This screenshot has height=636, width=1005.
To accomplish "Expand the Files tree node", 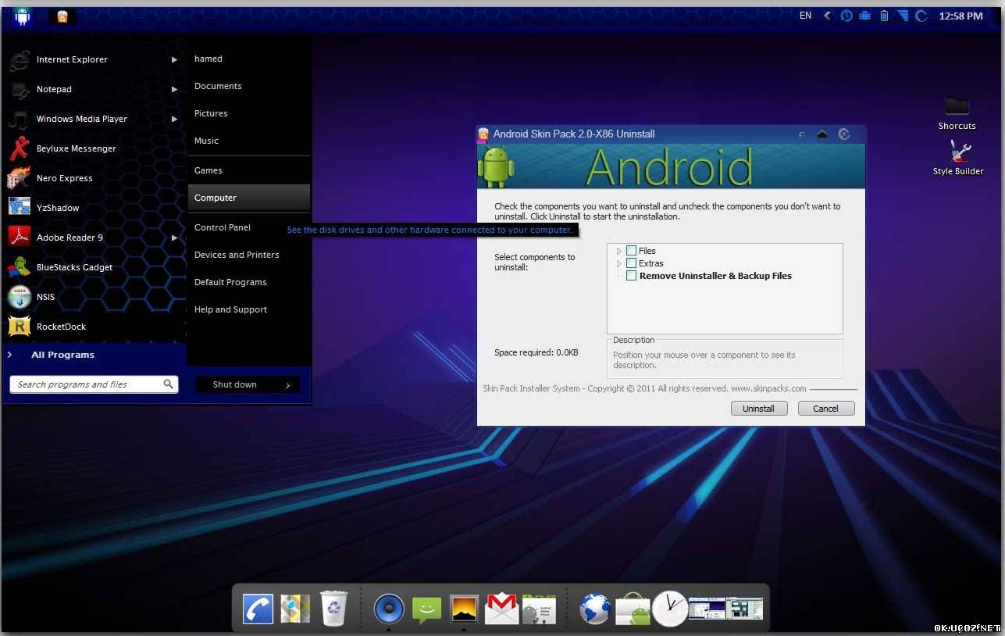I will pos(618,251).
